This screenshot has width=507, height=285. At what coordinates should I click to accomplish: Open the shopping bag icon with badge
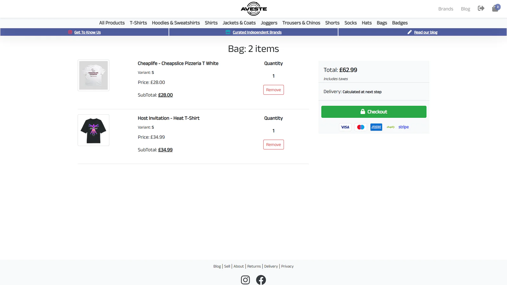[x=496, y=8]
